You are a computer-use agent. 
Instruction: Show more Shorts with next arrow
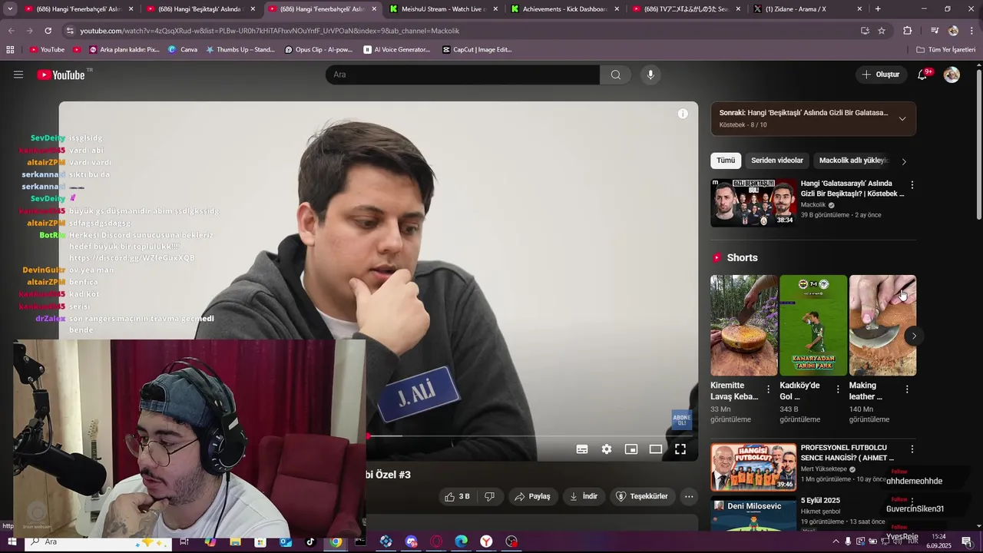(914, 336)
